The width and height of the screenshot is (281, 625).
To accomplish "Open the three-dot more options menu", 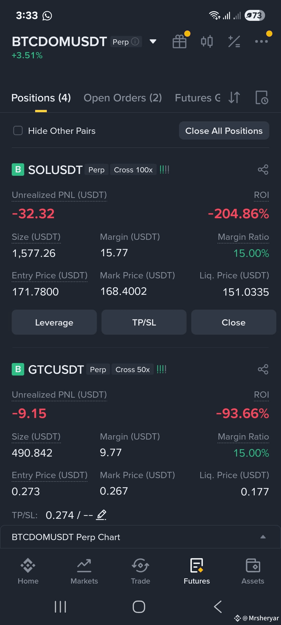I will tap(261, 41).
